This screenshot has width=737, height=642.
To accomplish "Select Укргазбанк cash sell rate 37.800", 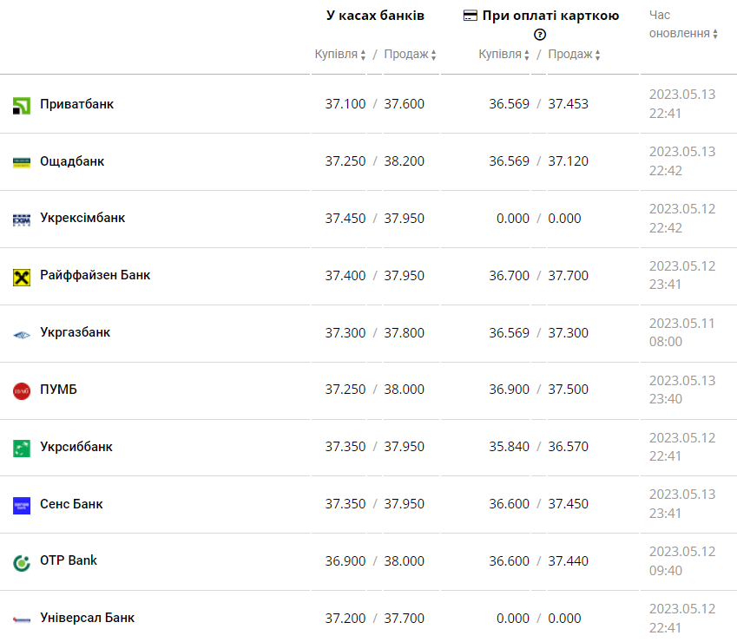I will click(x=405, y=333).
